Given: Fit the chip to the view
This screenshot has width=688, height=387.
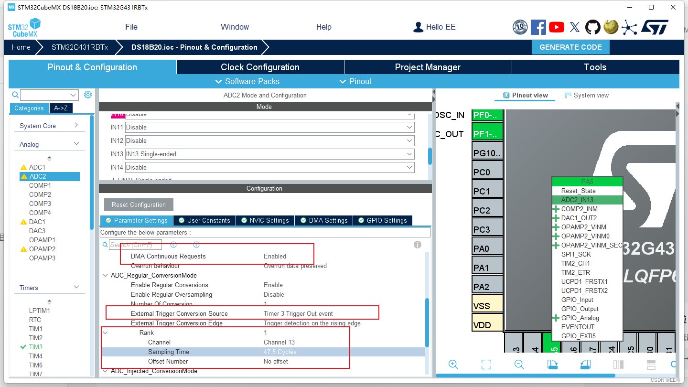Looking at the screenshot, I should pos(486,365).
